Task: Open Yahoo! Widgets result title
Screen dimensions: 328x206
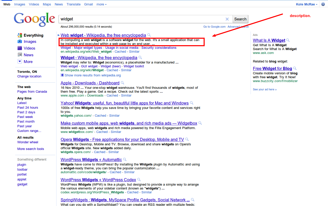Action: [125, 103]
